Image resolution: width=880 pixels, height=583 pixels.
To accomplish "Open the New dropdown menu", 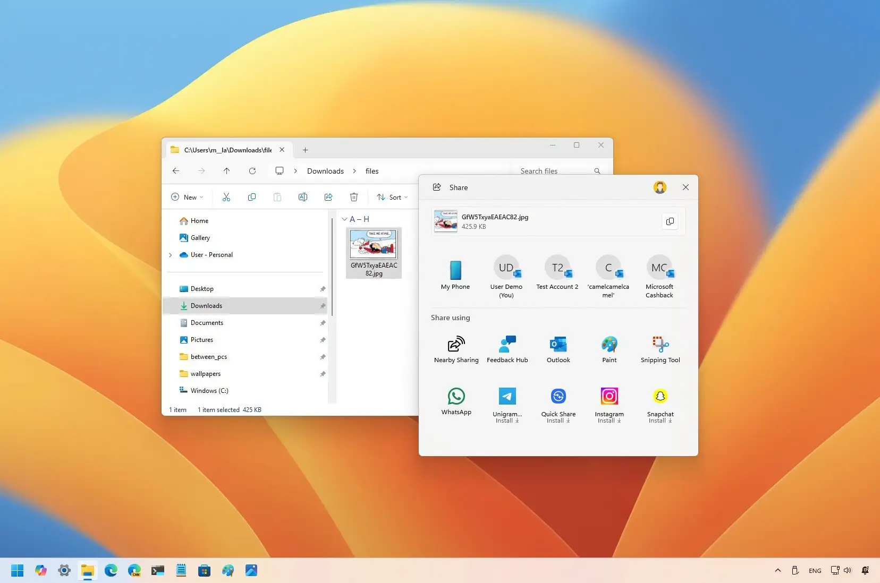I will (187, 197).
